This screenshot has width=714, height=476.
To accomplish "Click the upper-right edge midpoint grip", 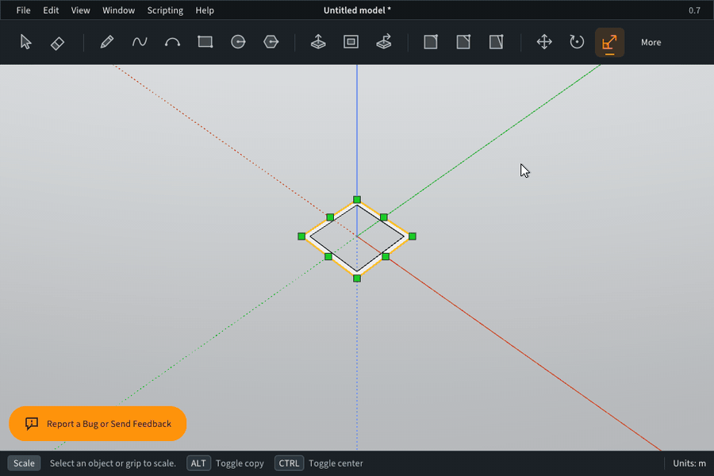I will click(x=383, y=217).
